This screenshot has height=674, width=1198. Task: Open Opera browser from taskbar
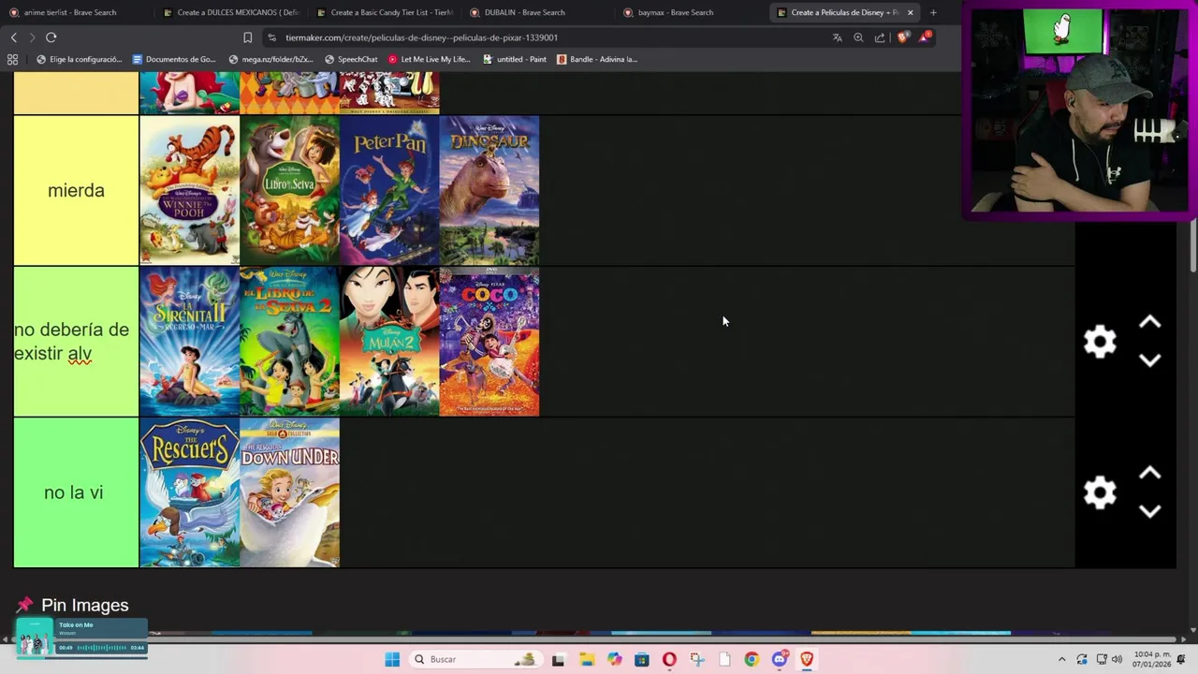point(669,659)
